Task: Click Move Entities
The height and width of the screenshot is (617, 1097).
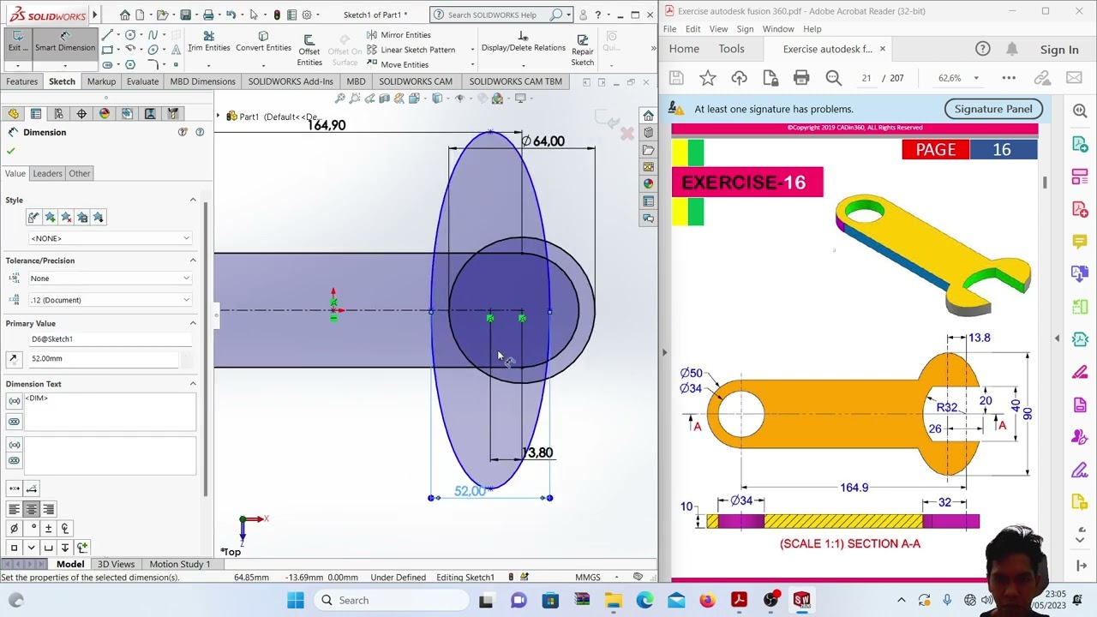Action: point(398,64)
